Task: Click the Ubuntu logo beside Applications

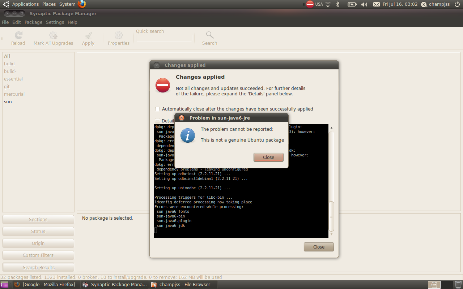Action: [6, 4]
